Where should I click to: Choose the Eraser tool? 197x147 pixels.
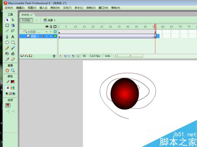point(13,59)
